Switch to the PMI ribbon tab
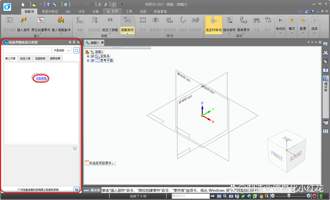330x200 pixels. (68, 12)
